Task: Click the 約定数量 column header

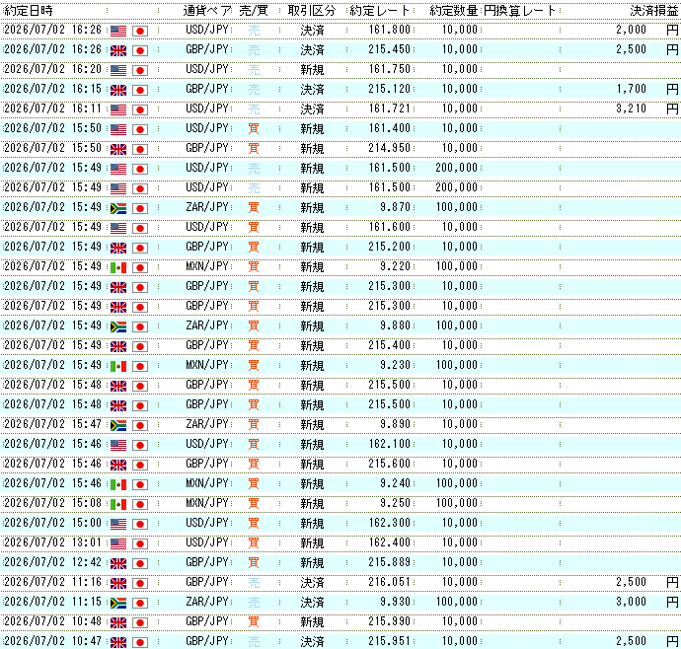Action: pyautogui.click(x=454, y=11)
